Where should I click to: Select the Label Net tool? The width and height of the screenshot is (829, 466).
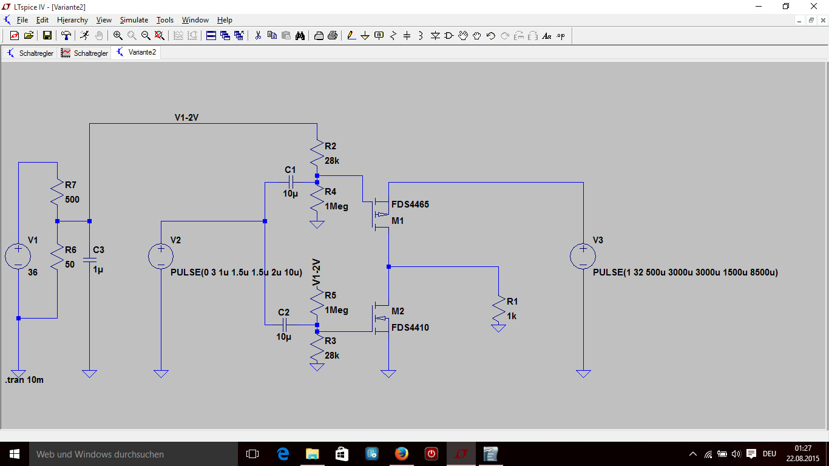[x=379, y=36]
